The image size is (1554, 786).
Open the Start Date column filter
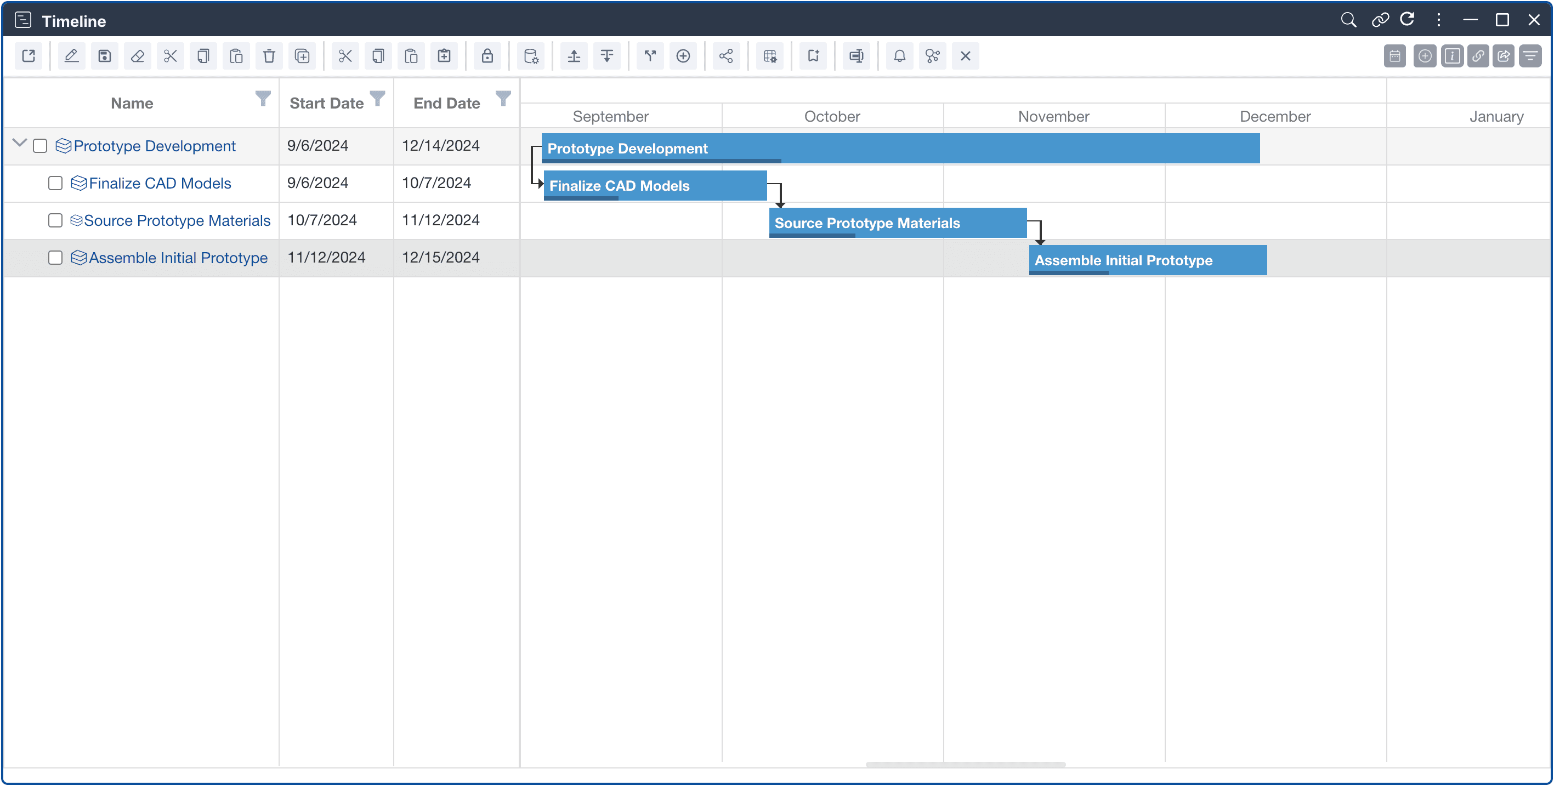(x=378, y=98)
